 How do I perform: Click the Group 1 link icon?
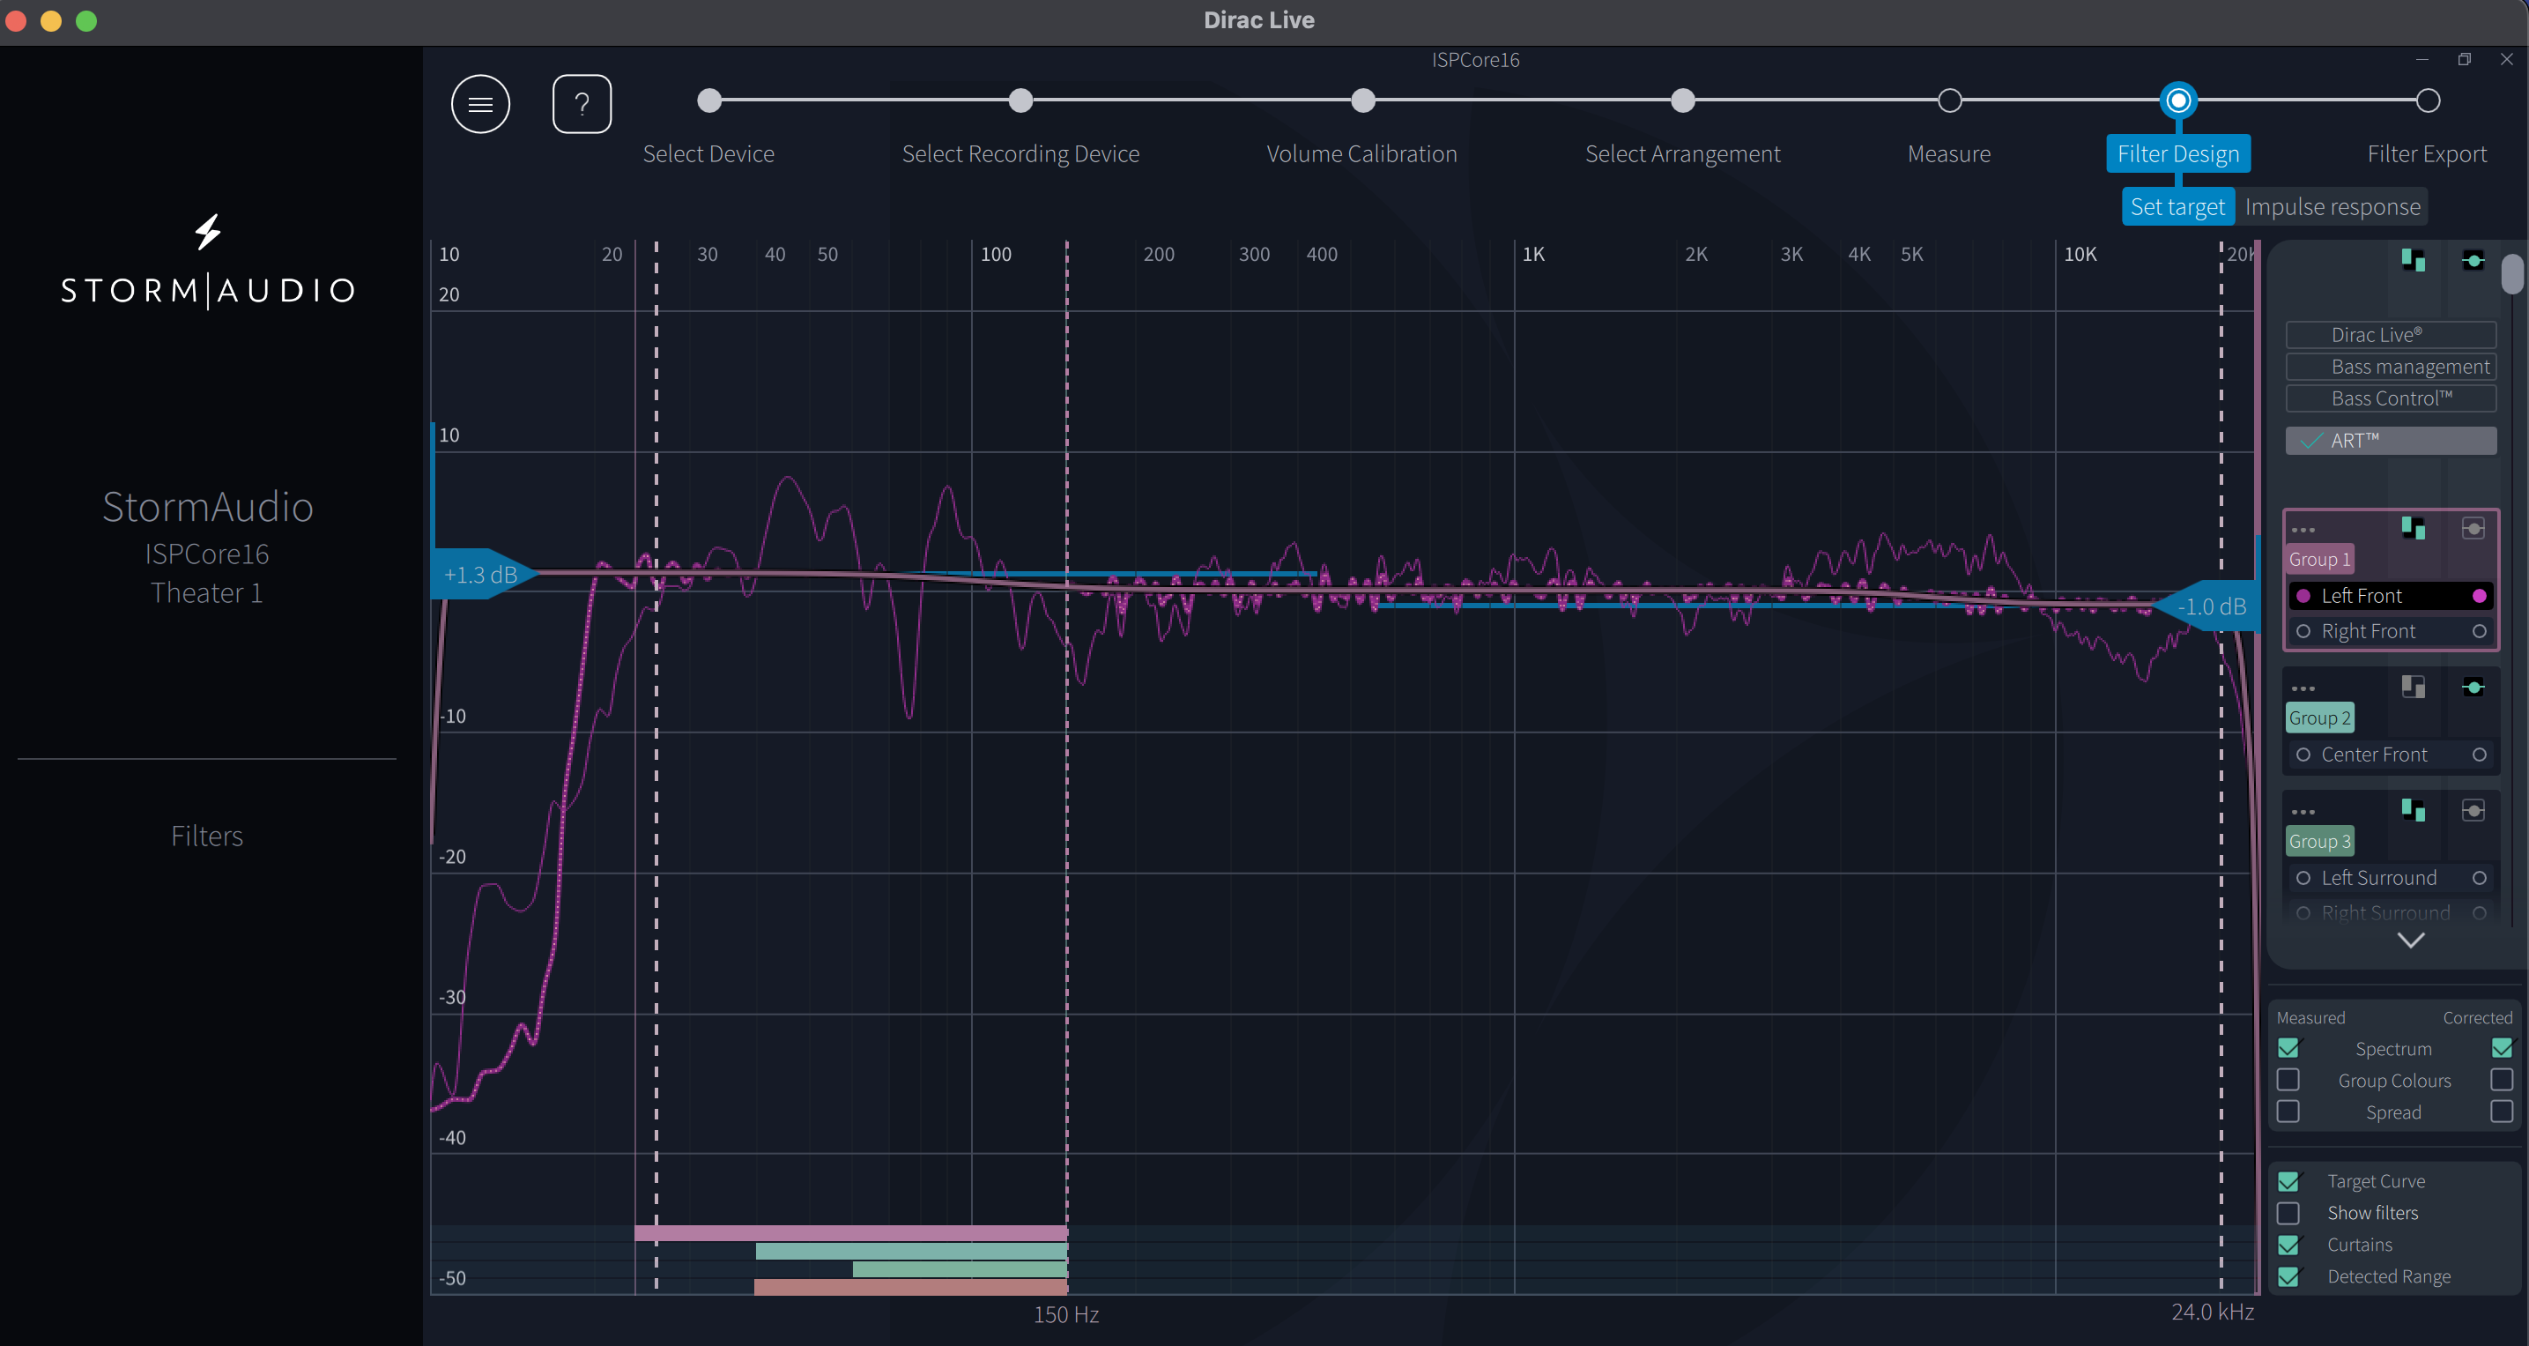[2473, 528]
